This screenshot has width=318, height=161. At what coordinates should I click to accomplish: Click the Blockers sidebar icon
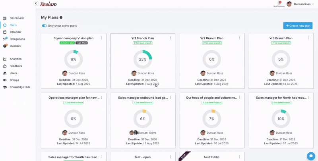tap(5, 46)
